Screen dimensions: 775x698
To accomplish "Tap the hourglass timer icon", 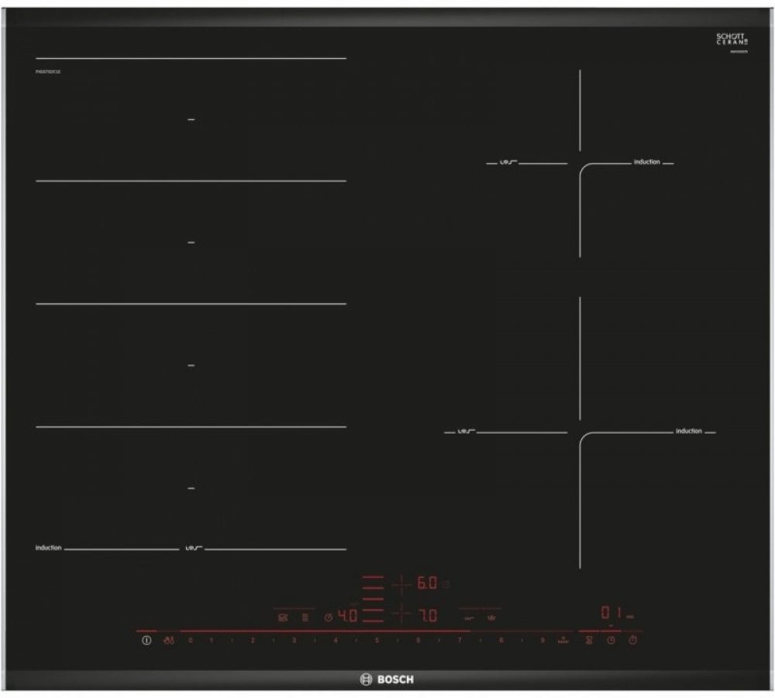I will click(589, 641).
